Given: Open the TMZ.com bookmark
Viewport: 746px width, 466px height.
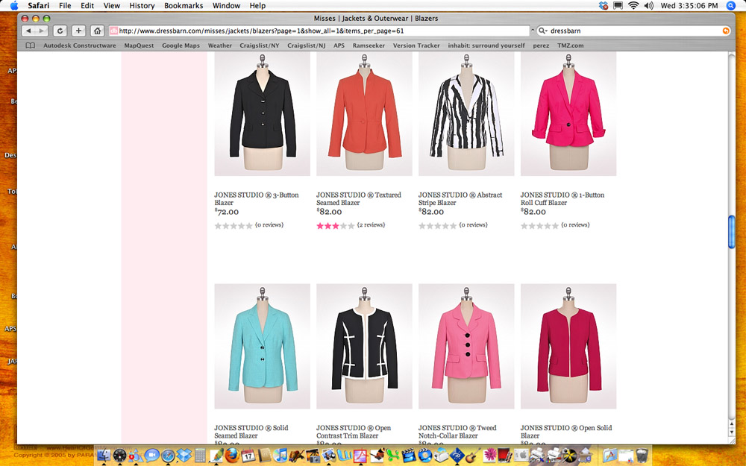Looking at the screenshot, I should coord(571,45).
